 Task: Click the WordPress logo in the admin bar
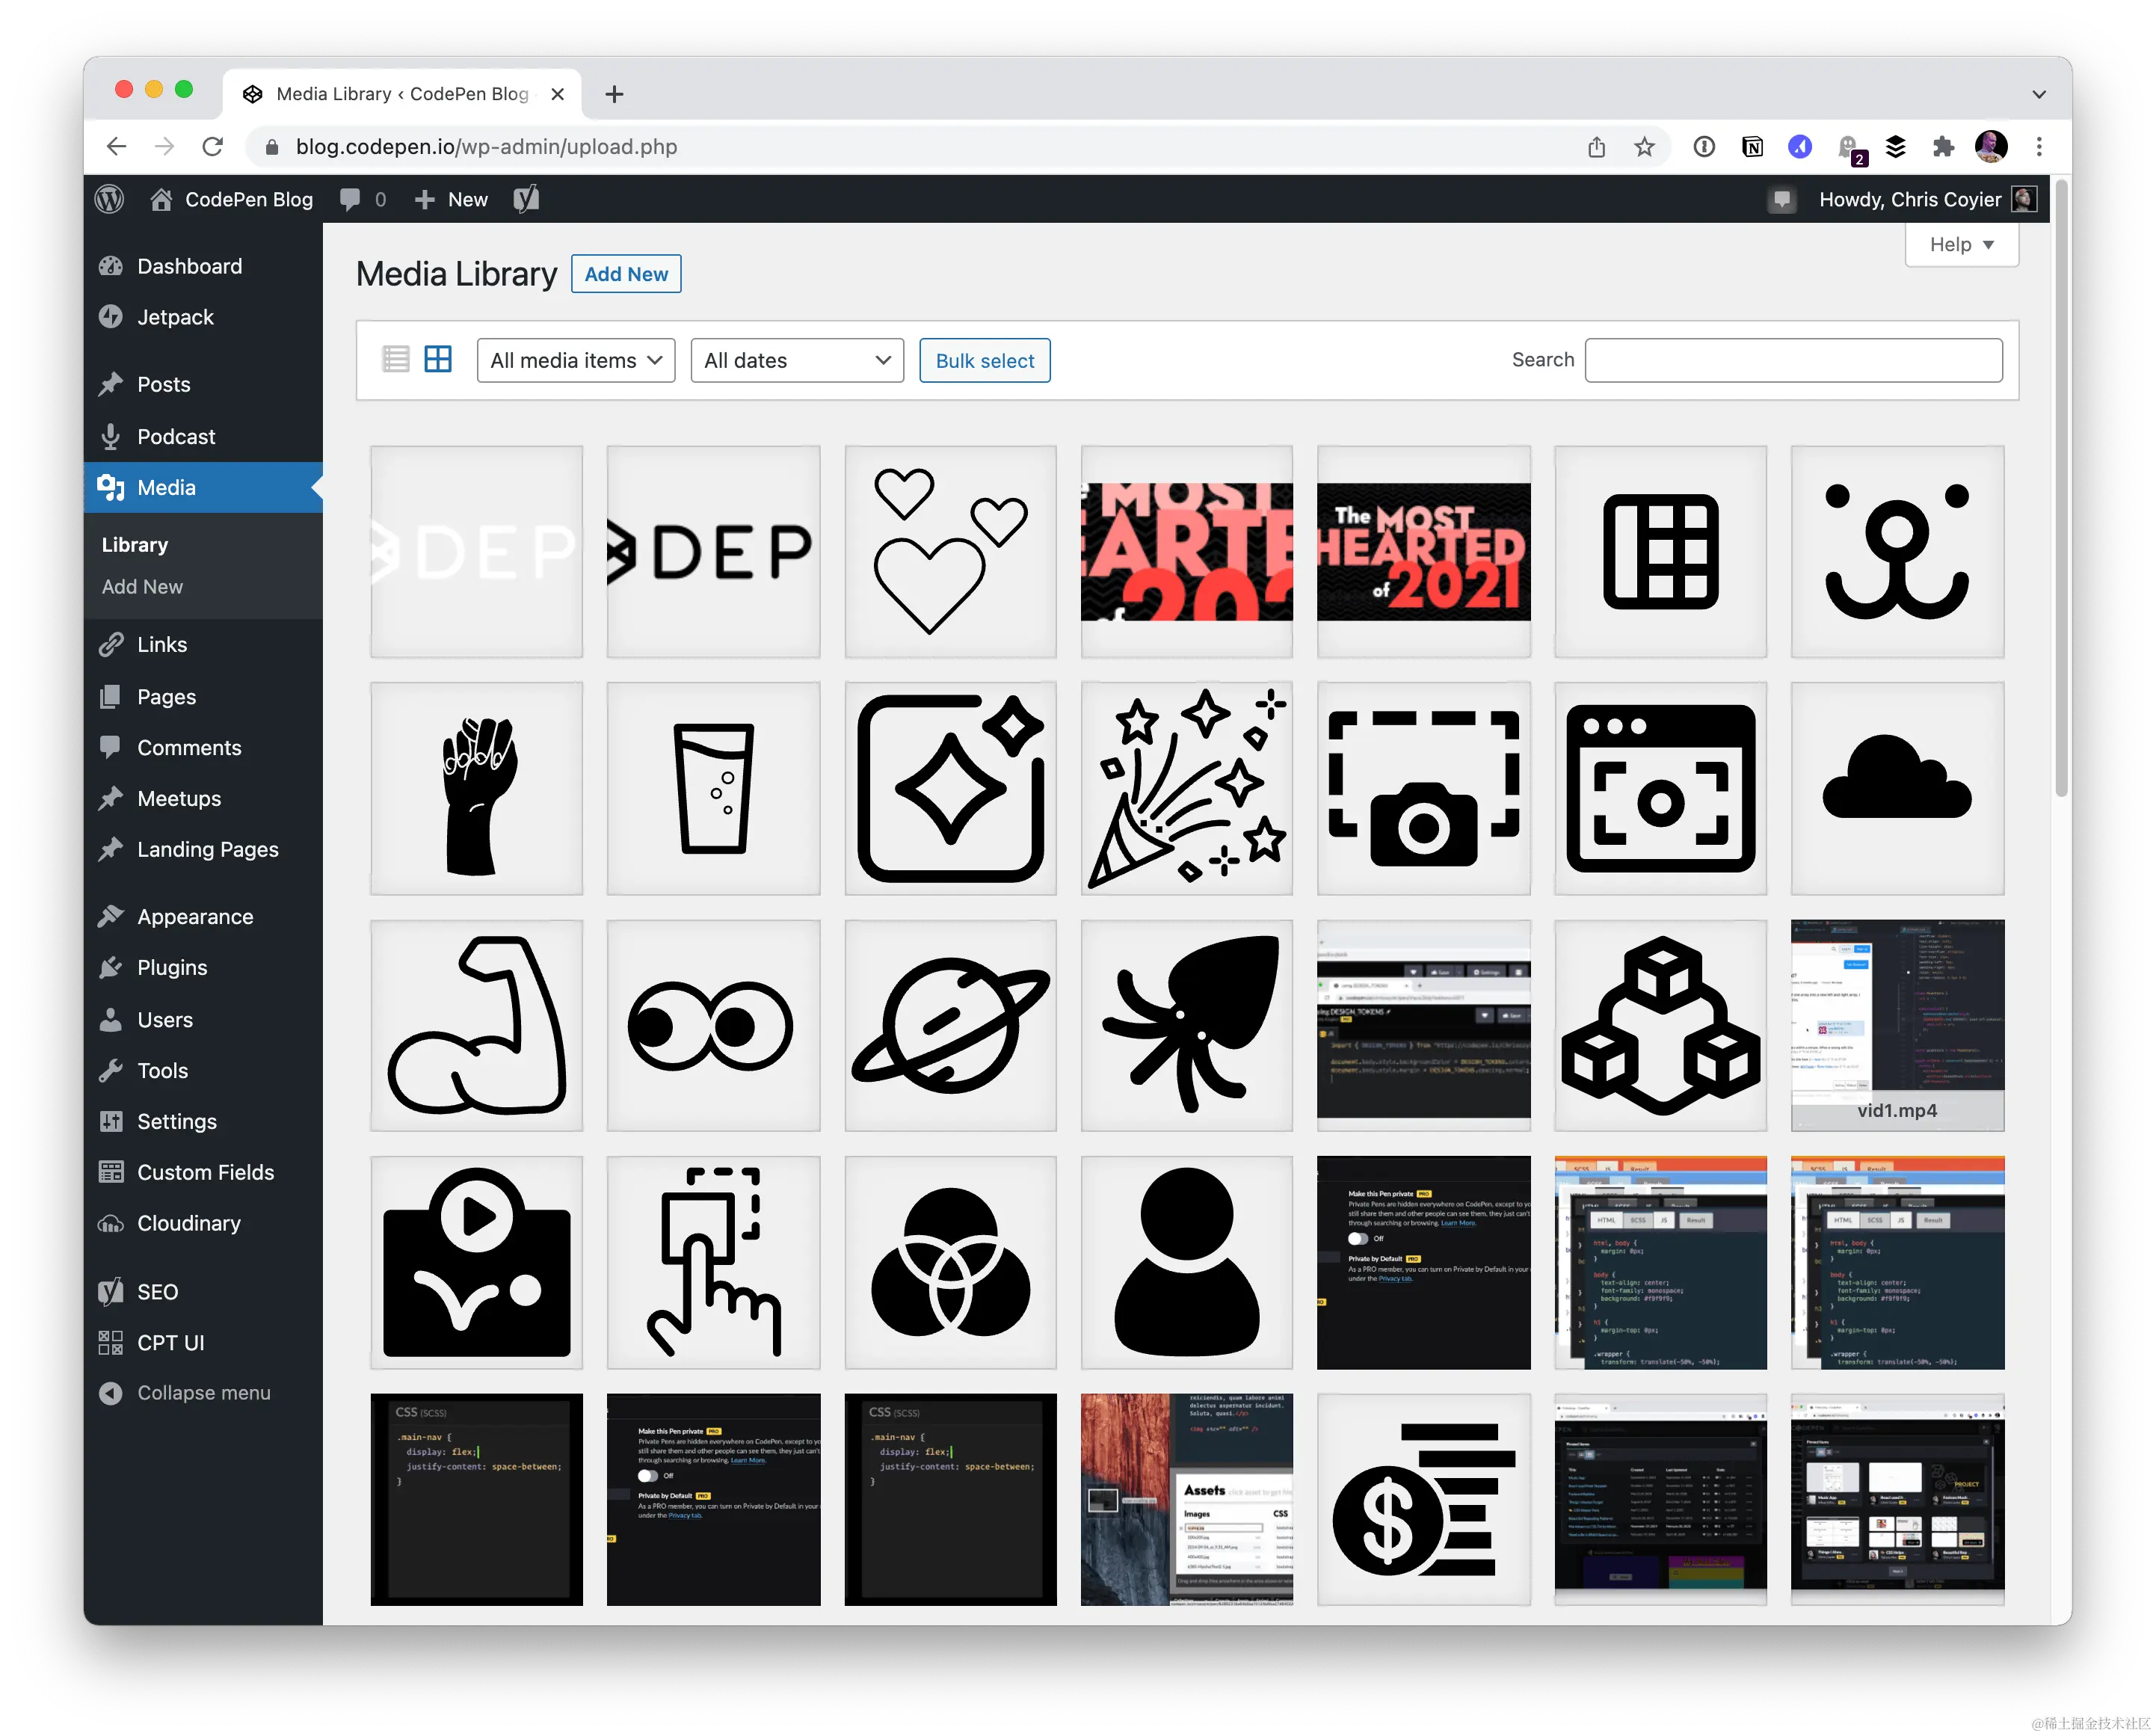(110, 199)
